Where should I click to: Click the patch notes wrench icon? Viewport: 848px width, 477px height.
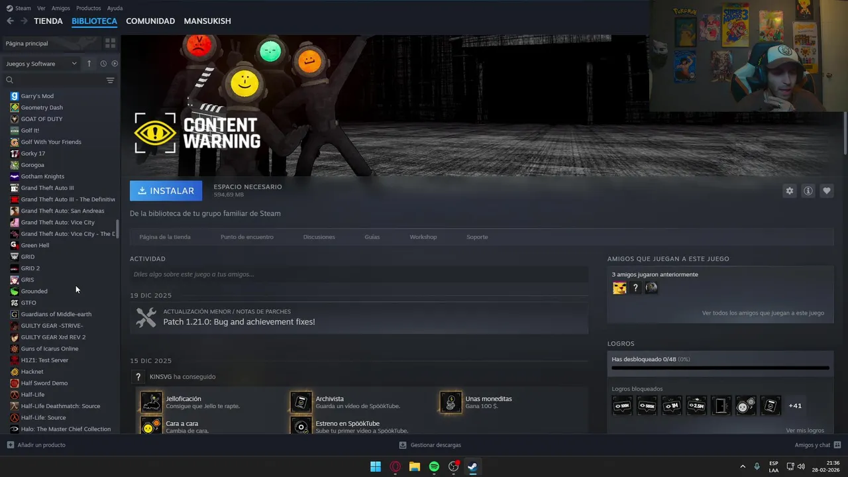(146, 317)
